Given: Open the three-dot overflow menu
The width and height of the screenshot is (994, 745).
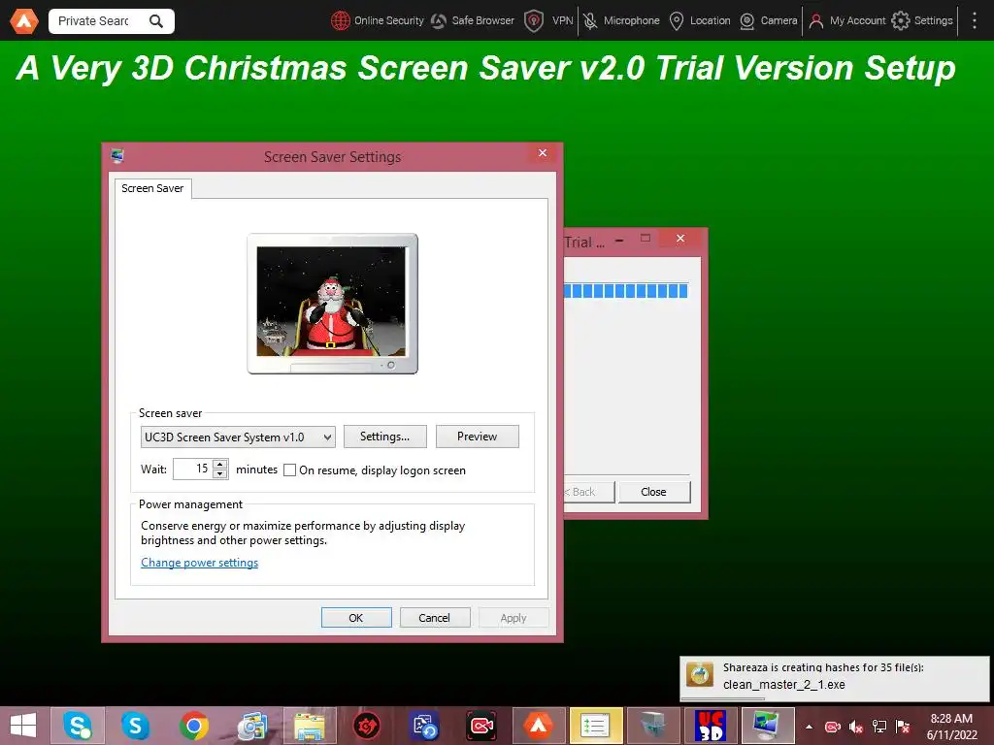Looking at the screenshot, I should (975, 21).
